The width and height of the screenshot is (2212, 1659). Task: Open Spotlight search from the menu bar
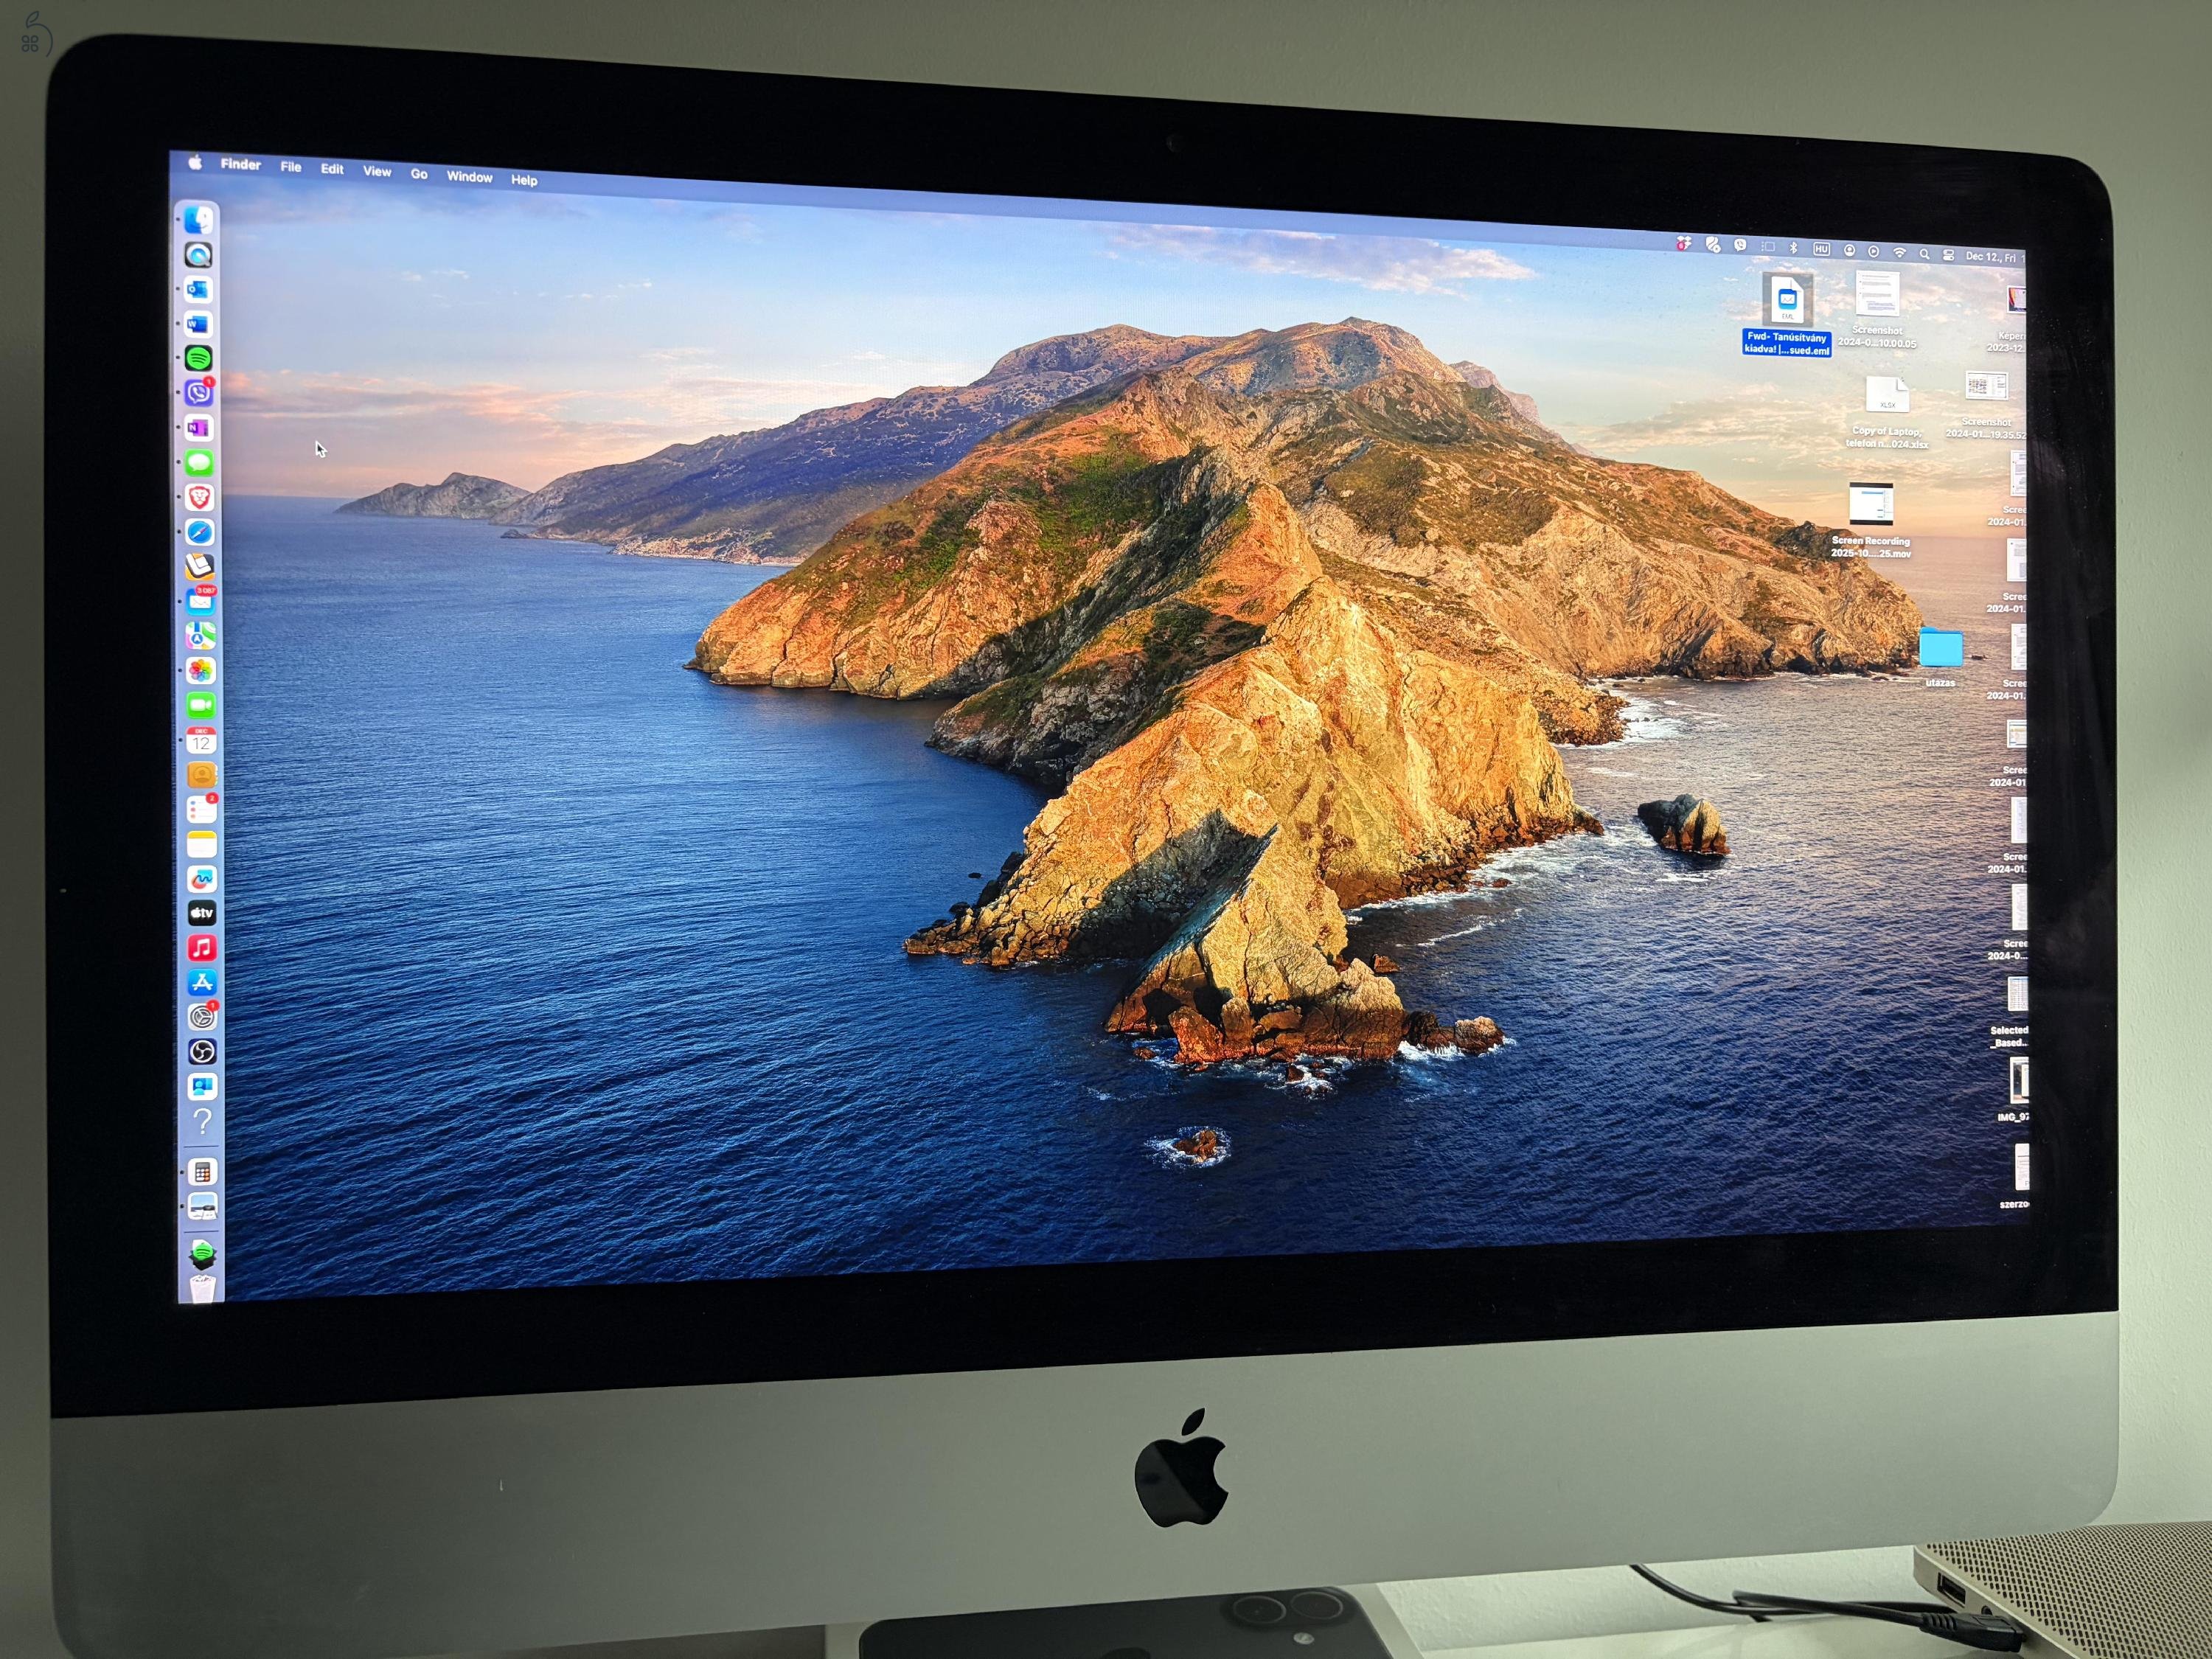1925,254
